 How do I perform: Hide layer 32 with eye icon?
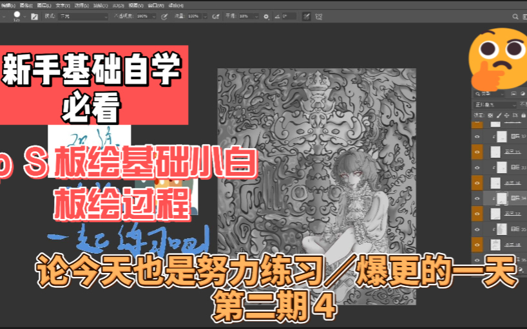477,136
